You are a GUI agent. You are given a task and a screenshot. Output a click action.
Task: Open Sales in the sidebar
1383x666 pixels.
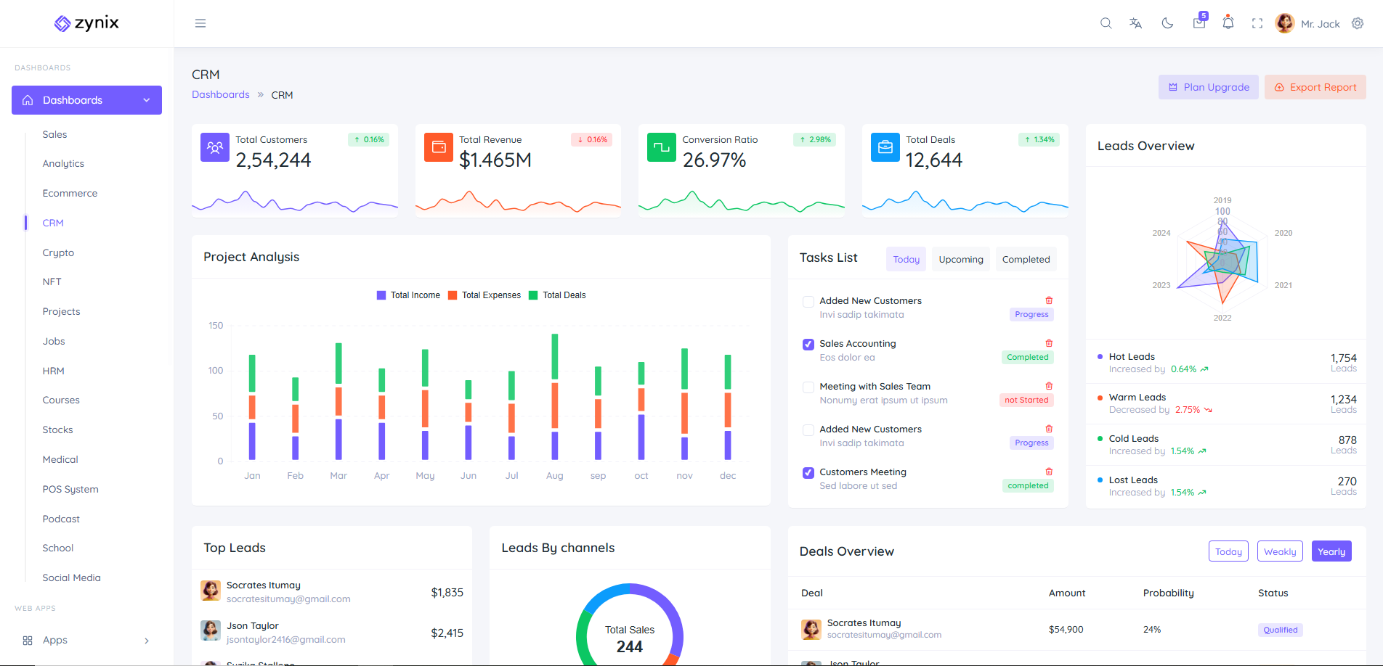pyautogui.click(x=54, y=134)
